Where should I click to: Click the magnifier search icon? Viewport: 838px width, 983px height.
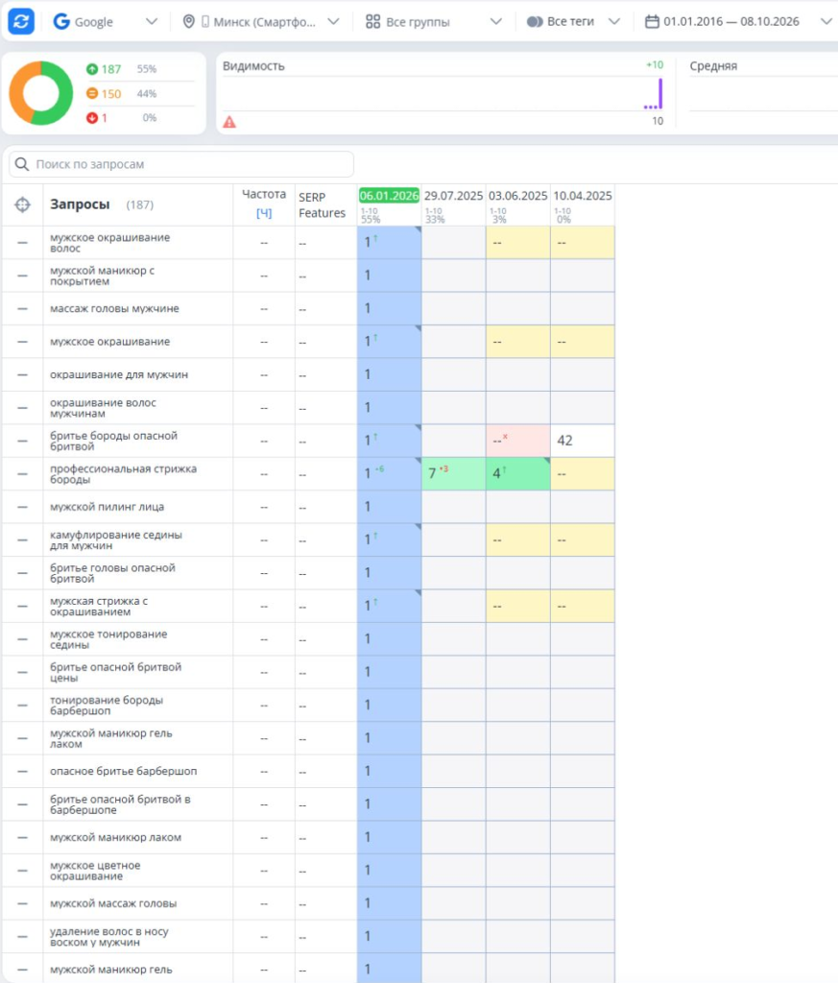tap(22, 164)
